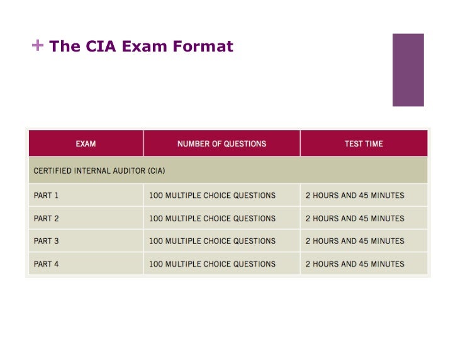Click Part 3's 2 hours and 45 minutes cell
Image resolution: width=458 pixels, height=354 pixels.
pos(364,241)
